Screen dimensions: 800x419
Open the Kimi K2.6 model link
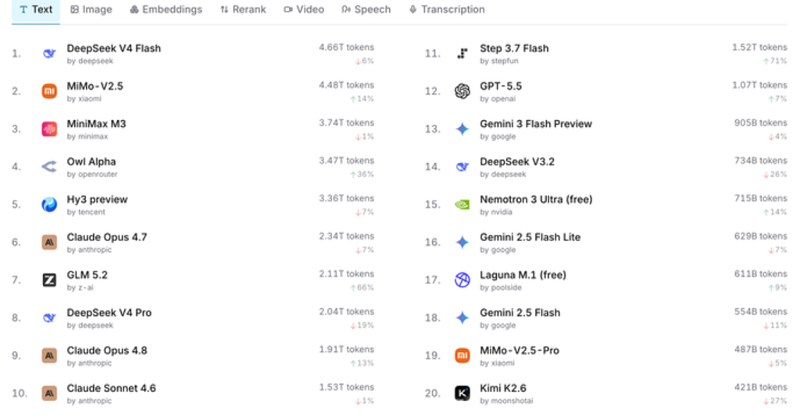(502, 388)
